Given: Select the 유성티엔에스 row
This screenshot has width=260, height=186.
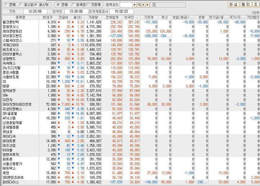Looking at the screenshot, I should click(131, 109).
